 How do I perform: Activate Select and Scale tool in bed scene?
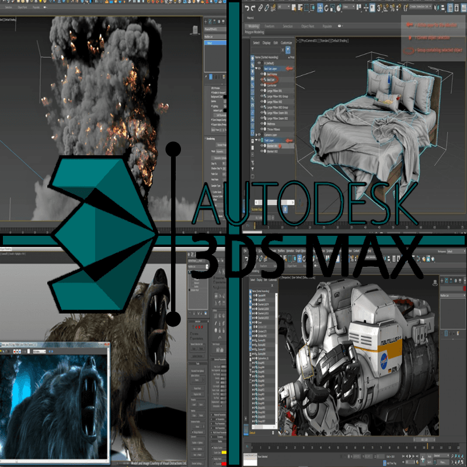332,8
